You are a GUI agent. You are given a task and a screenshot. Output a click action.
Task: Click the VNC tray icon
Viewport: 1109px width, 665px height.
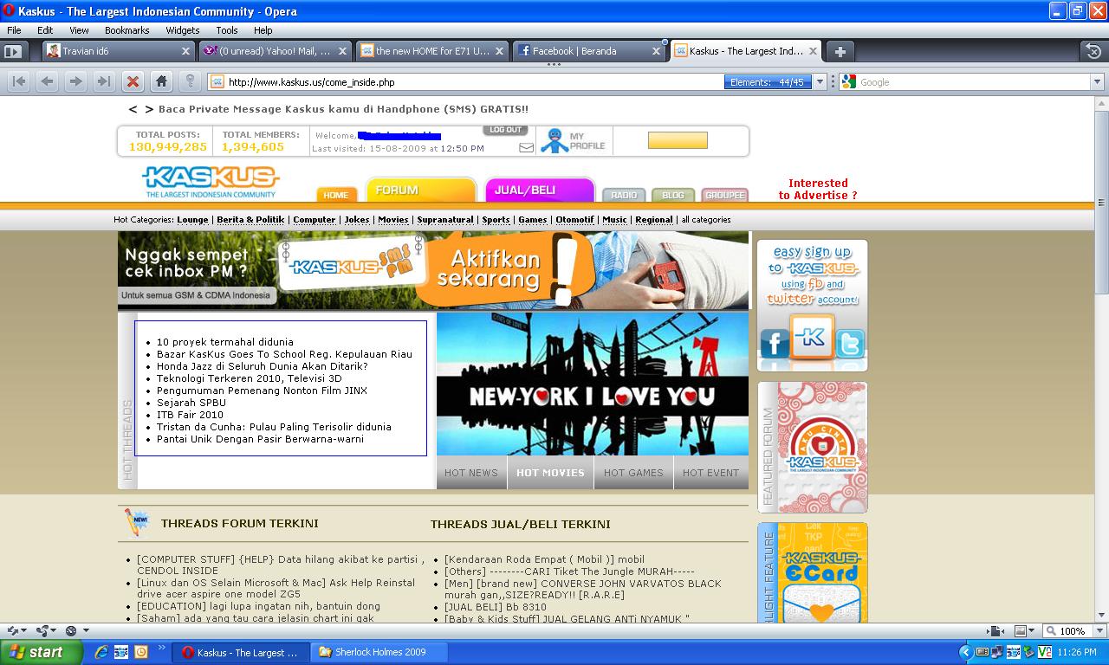(1044, 652)
